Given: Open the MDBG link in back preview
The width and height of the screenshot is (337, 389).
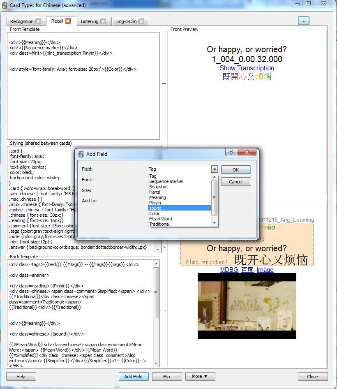Looking at the screenshot, I should (x=229, y=270).
